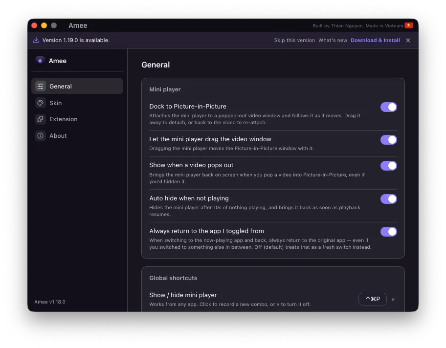Click the Extension puzzle piece icon
Viewport: 446px width, 348px height.
point(41,119)
